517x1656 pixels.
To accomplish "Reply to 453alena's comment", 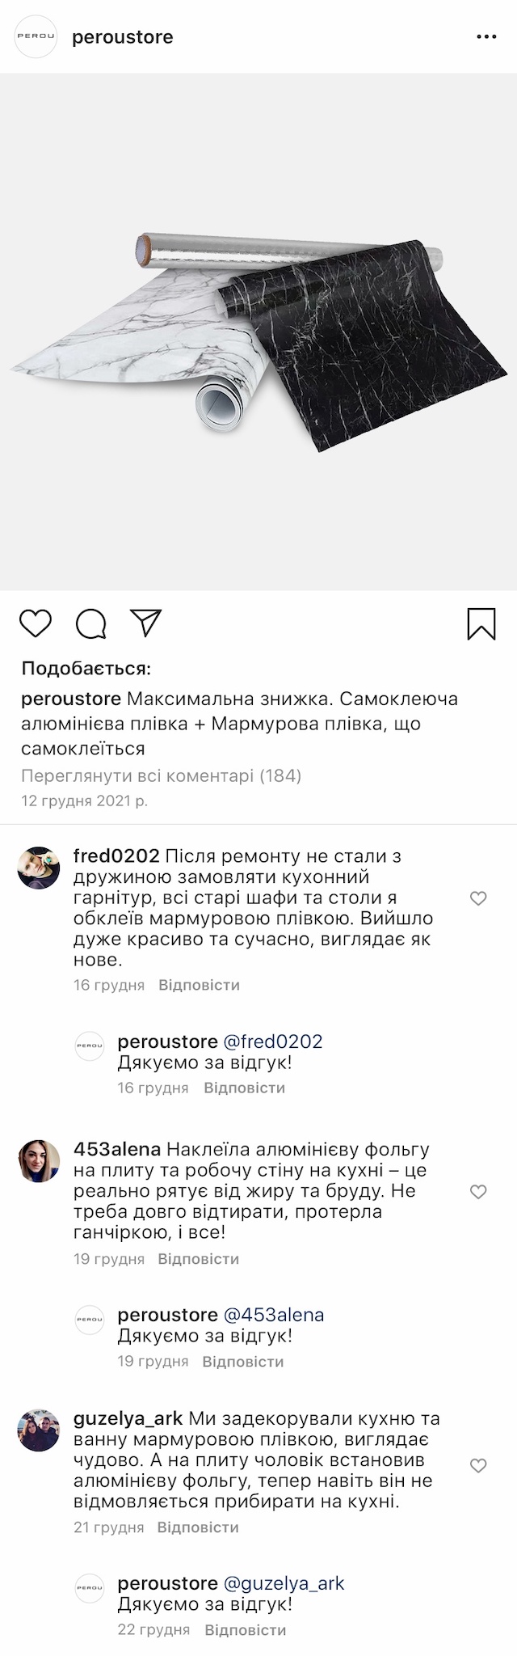I will pyautogui.click(x=198, y=1259).
